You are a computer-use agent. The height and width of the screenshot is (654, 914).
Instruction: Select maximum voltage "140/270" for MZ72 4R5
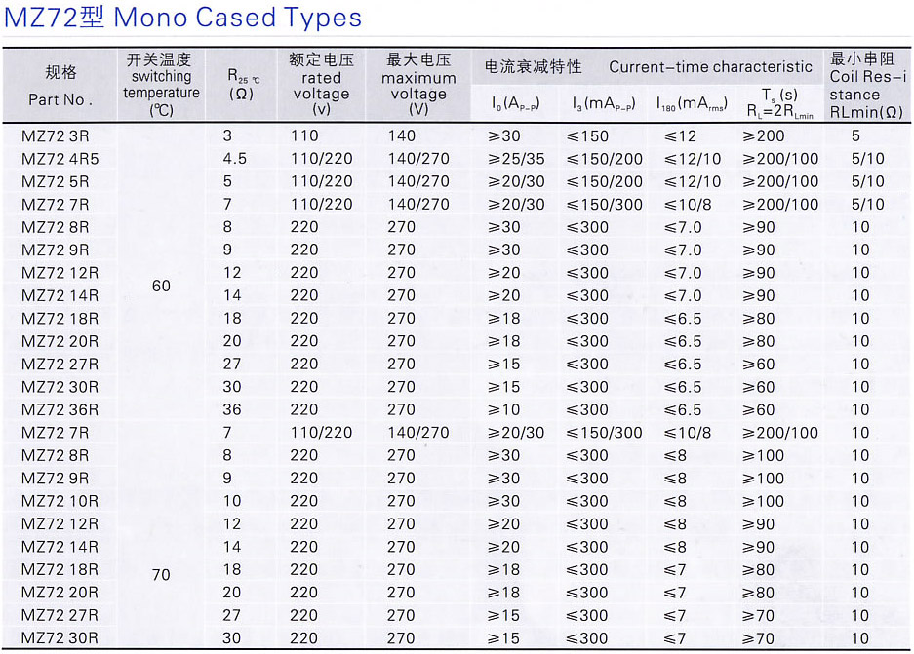[418, 159]
